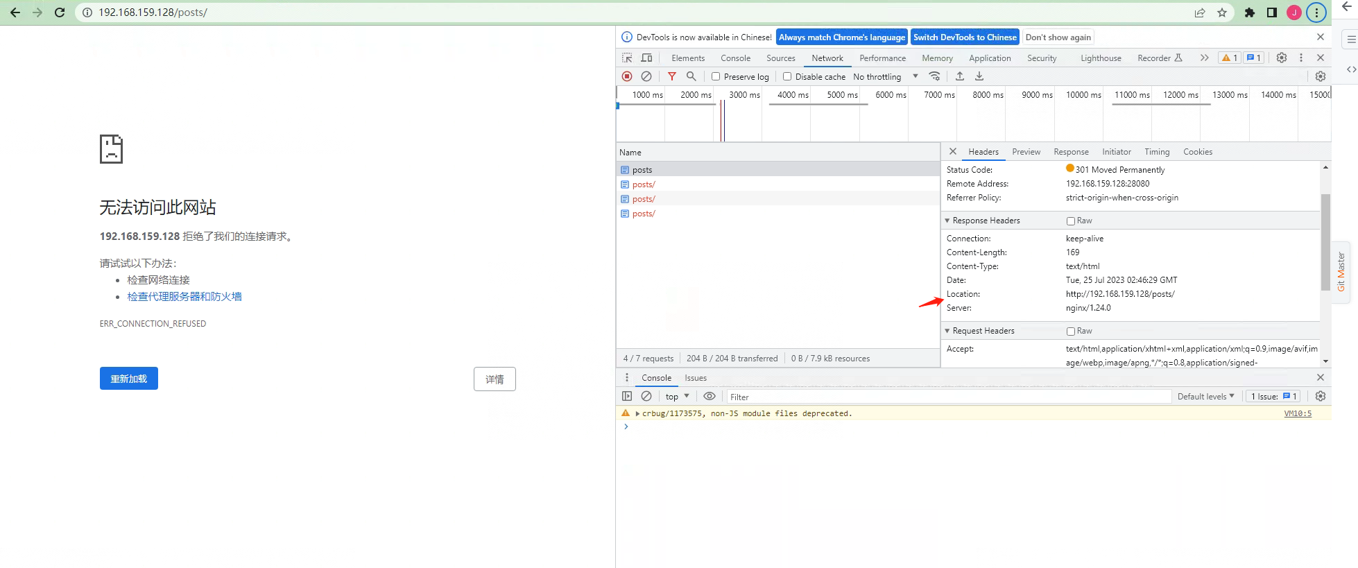Image resolution: width=1358 pixels, height=568 pixels.
Task: Enable the Preserve log checkbox
Action: (716, 77)
